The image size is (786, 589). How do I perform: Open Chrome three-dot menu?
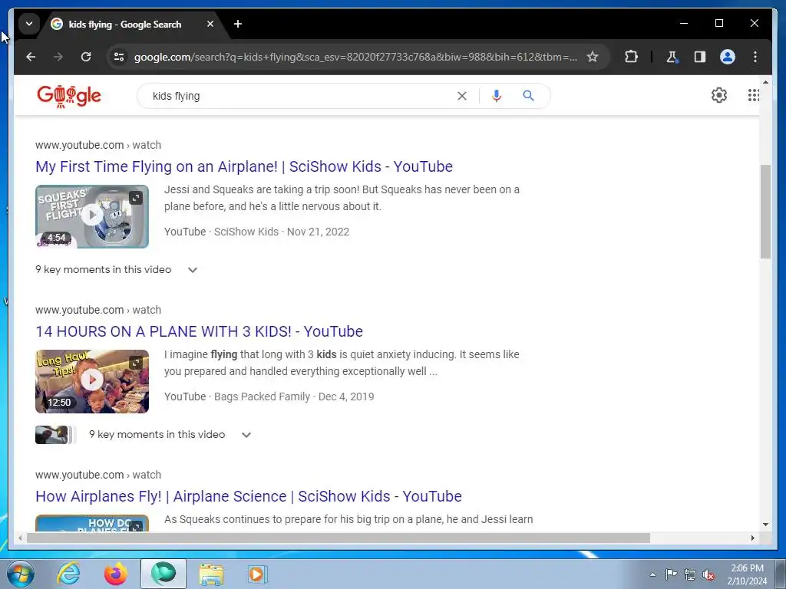click(x=755, y=57)
